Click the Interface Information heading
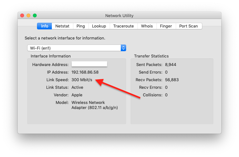Screen dimensions: 239x157 click(51, 56)
